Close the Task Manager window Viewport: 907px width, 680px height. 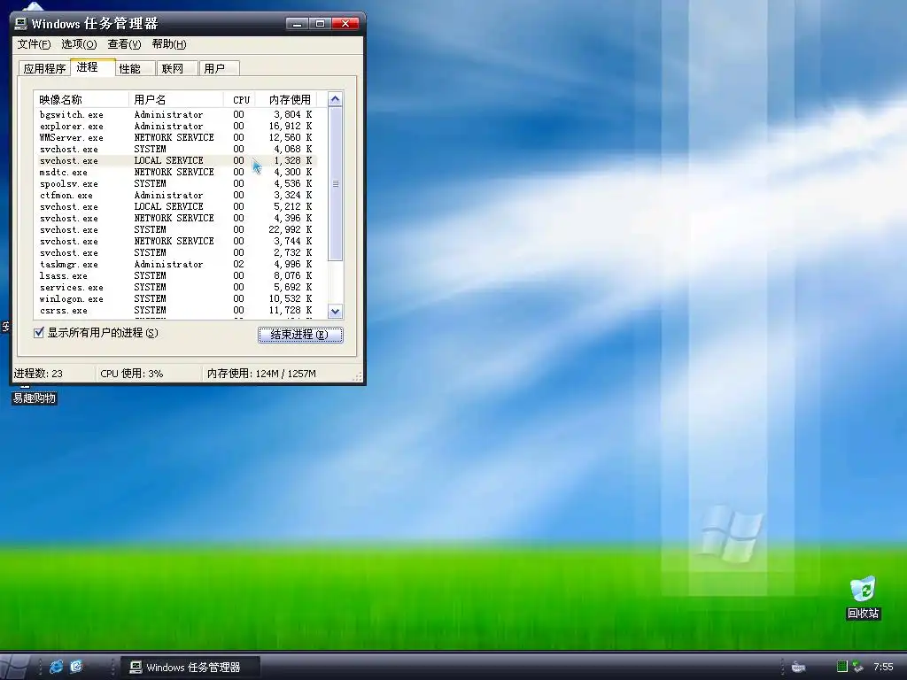pos(345,24)
